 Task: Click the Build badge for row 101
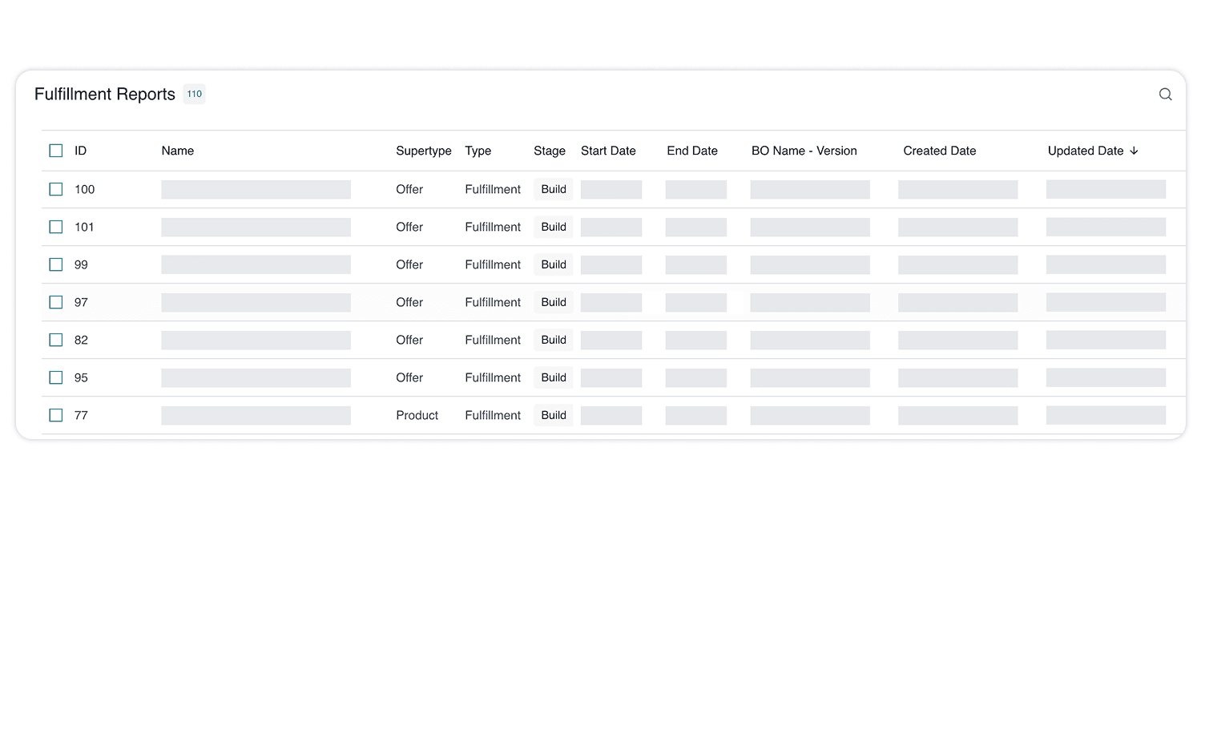point(553,227)
